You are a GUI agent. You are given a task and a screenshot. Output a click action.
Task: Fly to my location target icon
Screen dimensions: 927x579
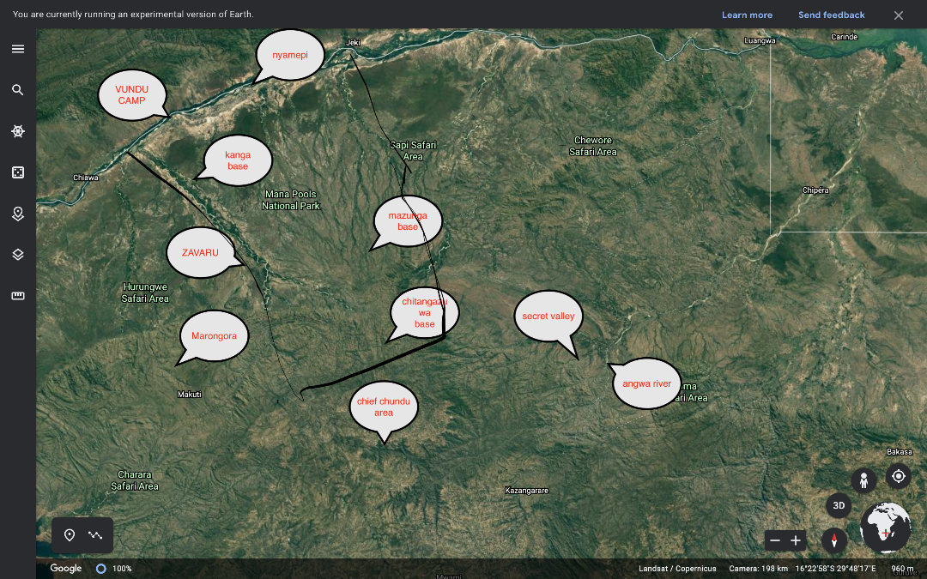[899, 476]
